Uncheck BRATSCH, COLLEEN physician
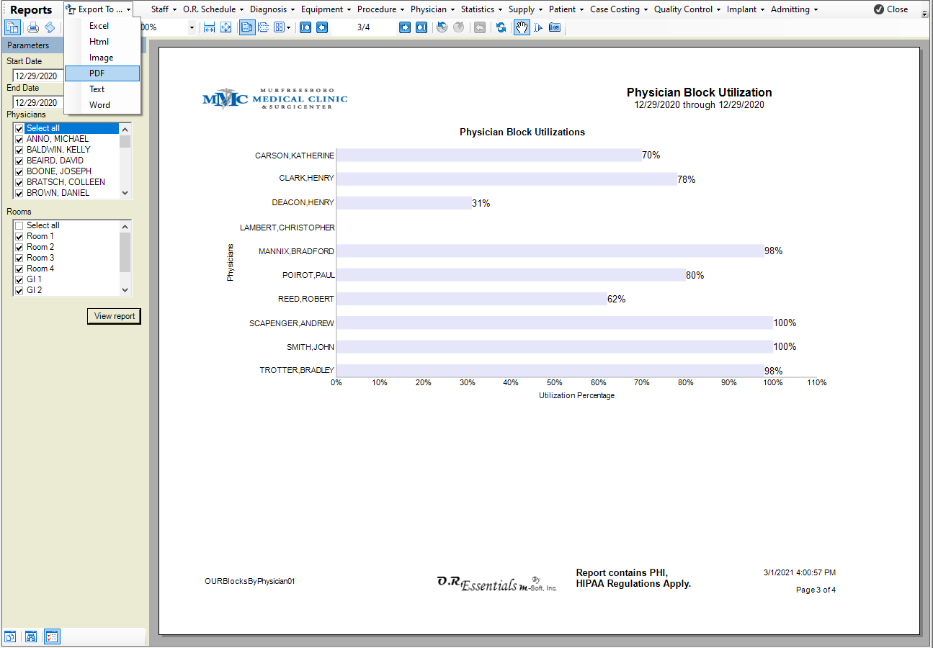 pos(19,182)
